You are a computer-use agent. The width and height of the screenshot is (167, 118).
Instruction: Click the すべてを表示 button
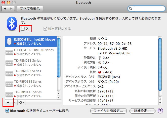coord(30,9)
